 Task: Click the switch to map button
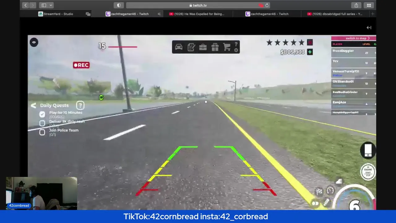coord(354,38)
